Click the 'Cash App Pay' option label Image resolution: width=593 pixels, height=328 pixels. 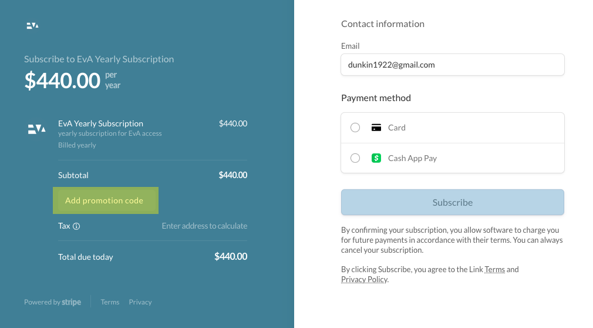pos(412,158)
